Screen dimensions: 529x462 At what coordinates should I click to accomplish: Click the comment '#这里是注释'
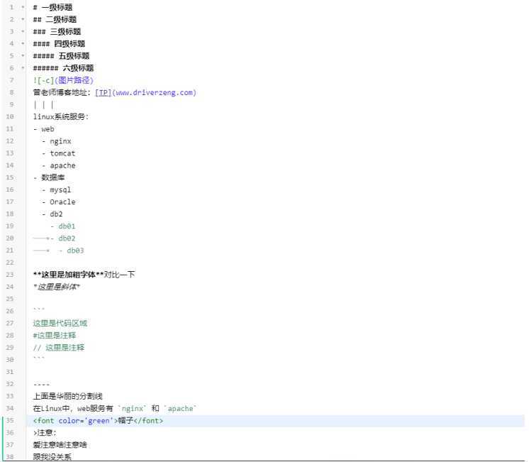point(55,336)
